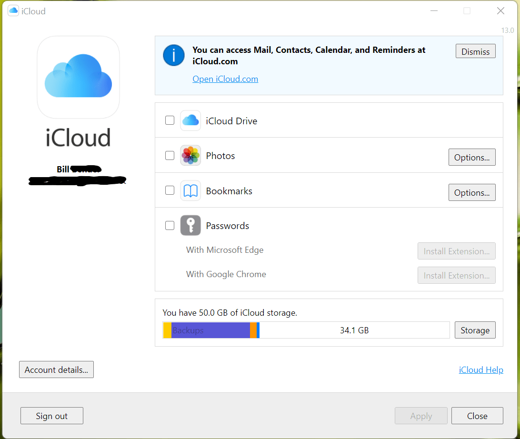Screen dimensions: 520x439
Task: Click the iCloud Drive cloud icon
Action: 190,120
